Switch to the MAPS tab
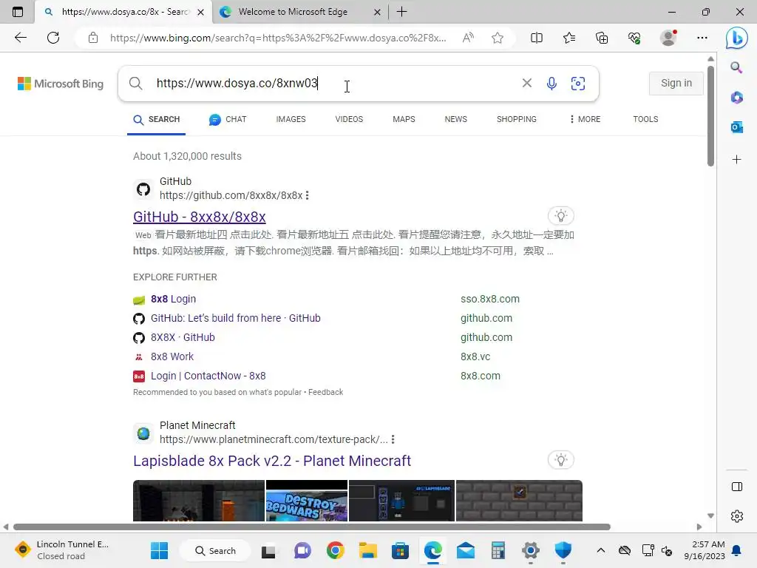 click(x=404, y=119)
